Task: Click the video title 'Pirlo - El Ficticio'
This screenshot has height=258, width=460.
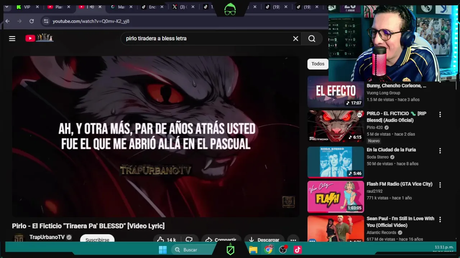Action: (x=88, y=226)
